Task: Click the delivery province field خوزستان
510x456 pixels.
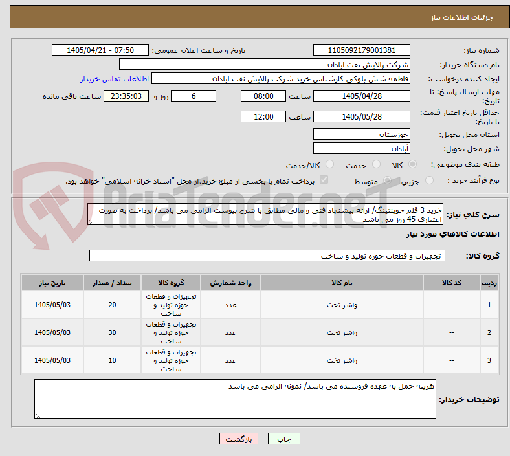Action: 361,134
